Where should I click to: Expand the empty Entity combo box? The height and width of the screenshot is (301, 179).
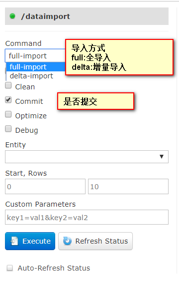pos(87,157)
